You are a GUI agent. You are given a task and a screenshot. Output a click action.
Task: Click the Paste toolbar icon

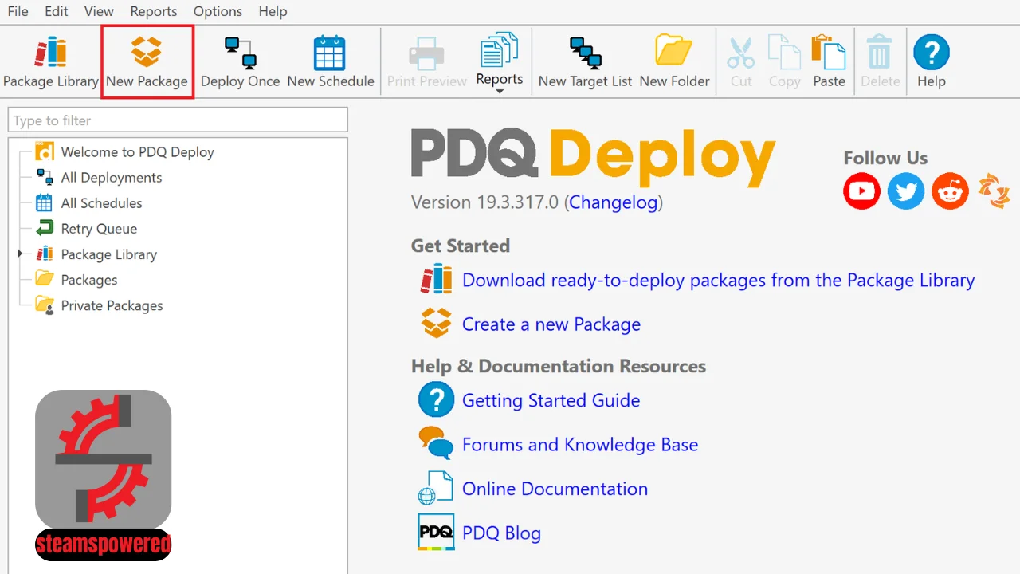[x=829, y=62]
